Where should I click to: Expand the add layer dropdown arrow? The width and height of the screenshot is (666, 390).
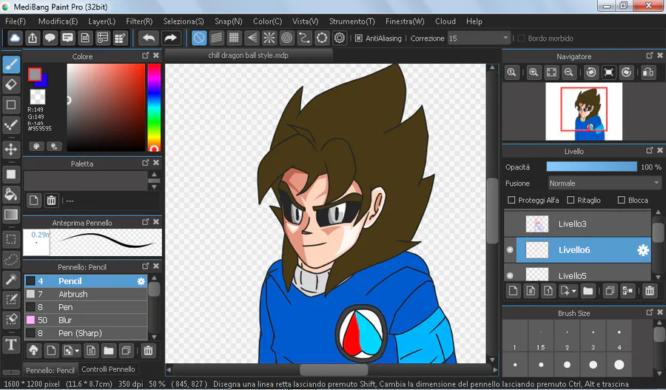574,292
